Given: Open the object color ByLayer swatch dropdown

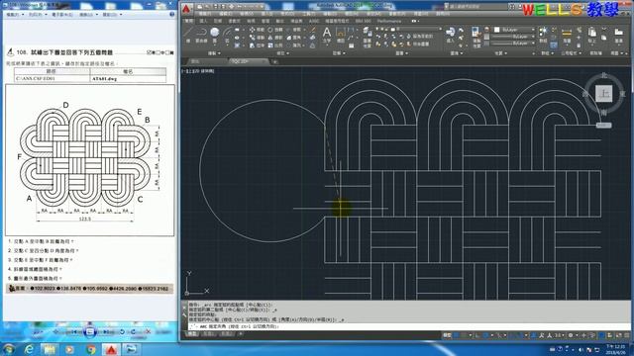Looking at the screenshot, I should [513, 30].
